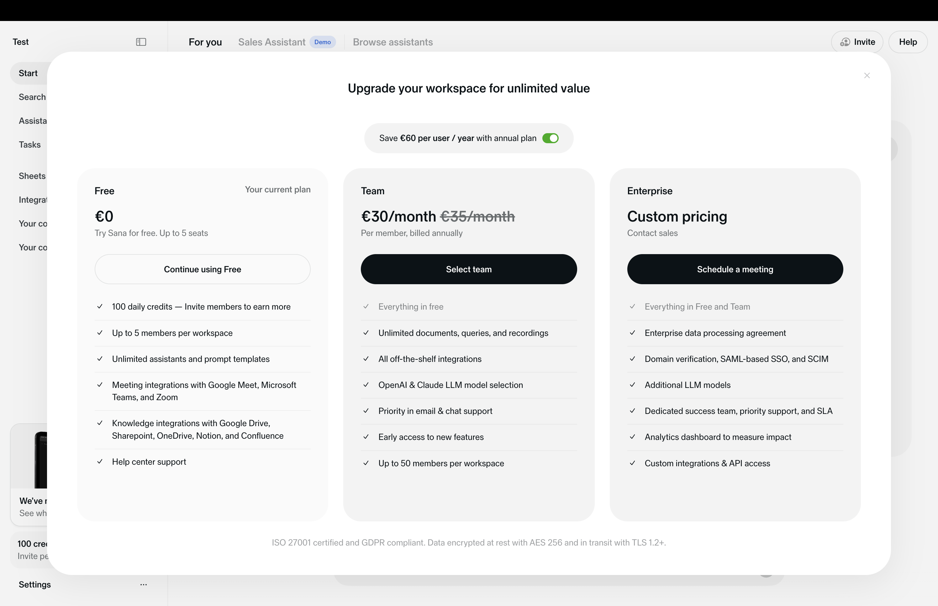Image resolution: width=938 pixels, height=606 pixels.
Task: Click the 100 credits card in the sidebar
Action: [31, 549]
